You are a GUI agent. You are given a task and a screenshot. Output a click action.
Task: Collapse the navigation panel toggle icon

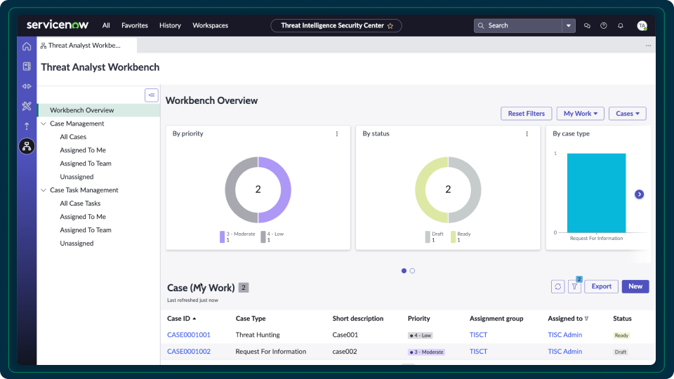pyautogui.click(x=152, y=95)
